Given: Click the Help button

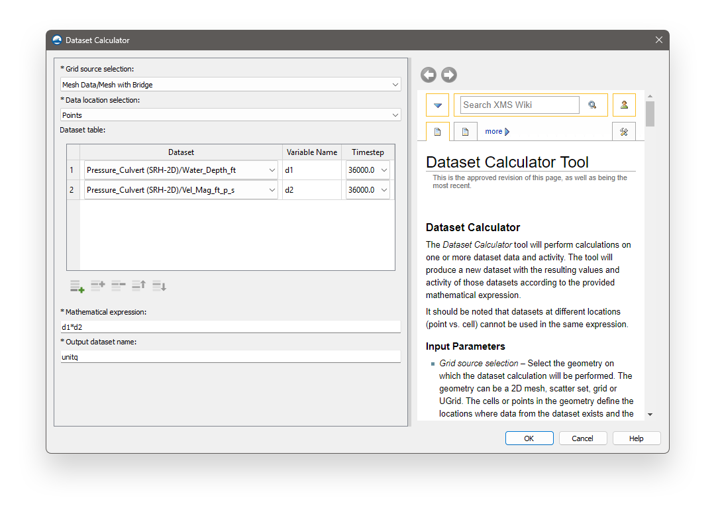Looking at the screenshot, I should (x=637, y=438).
